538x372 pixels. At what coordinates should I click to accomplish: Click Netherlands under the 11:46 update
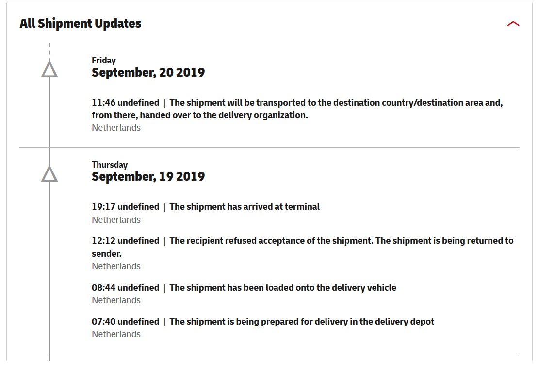[116, 128]
